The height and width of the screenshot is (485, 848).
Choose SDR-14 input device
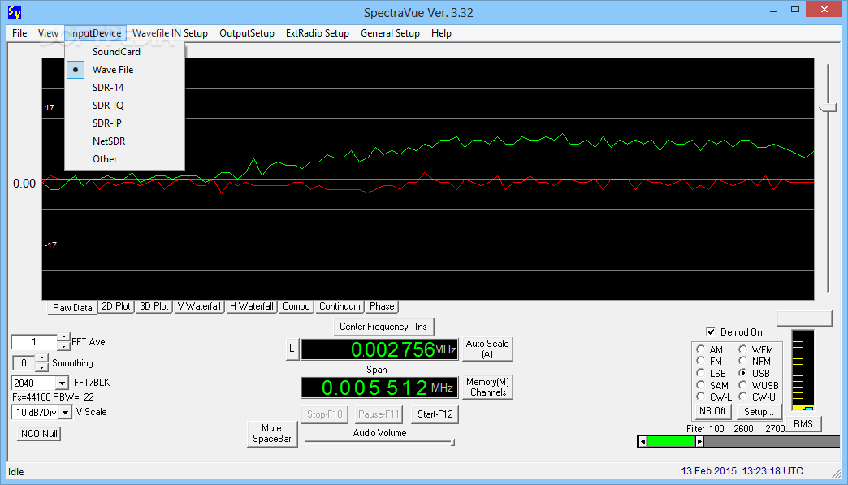pos(125,88)
